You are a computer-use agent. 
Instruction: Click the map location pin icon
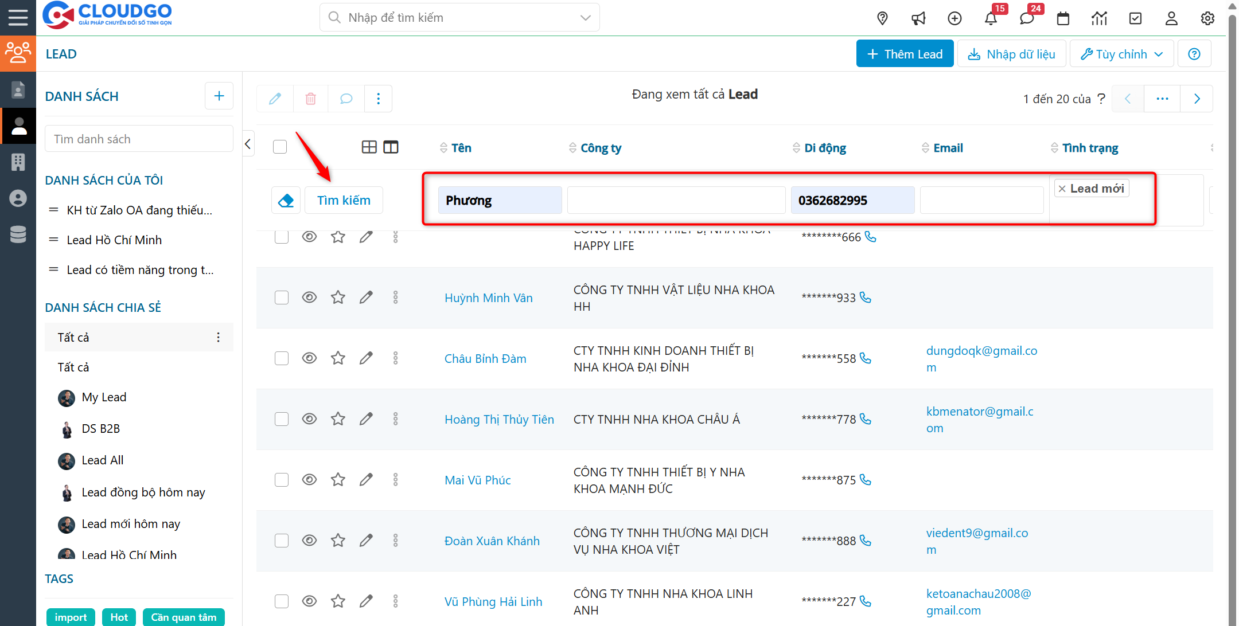882,18
